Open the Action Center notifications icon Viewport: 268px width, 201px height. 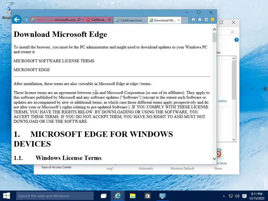(x=244, y=196)
